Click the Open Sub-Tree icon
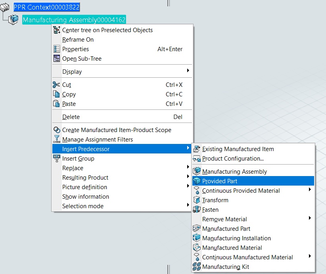This screenshot has width=326, height=274. [57, 58]
